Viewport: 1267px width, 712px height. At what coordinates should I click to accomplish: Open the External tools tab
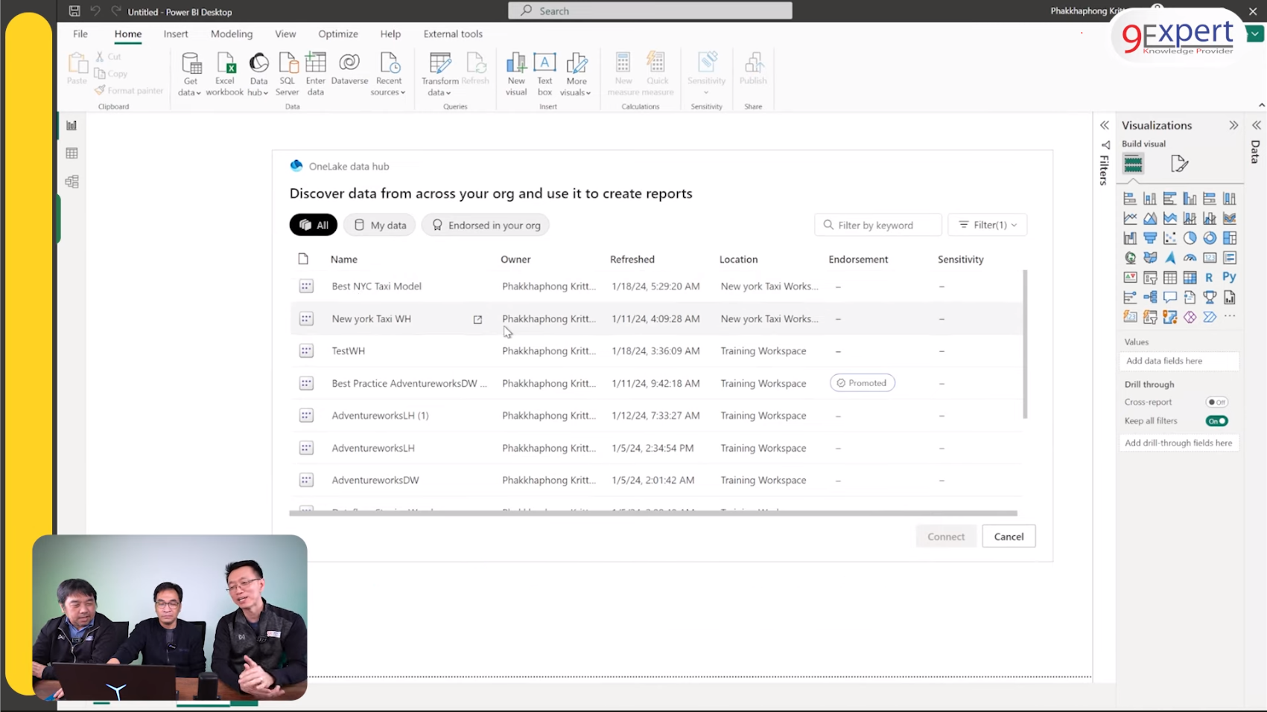pos(452,33)
